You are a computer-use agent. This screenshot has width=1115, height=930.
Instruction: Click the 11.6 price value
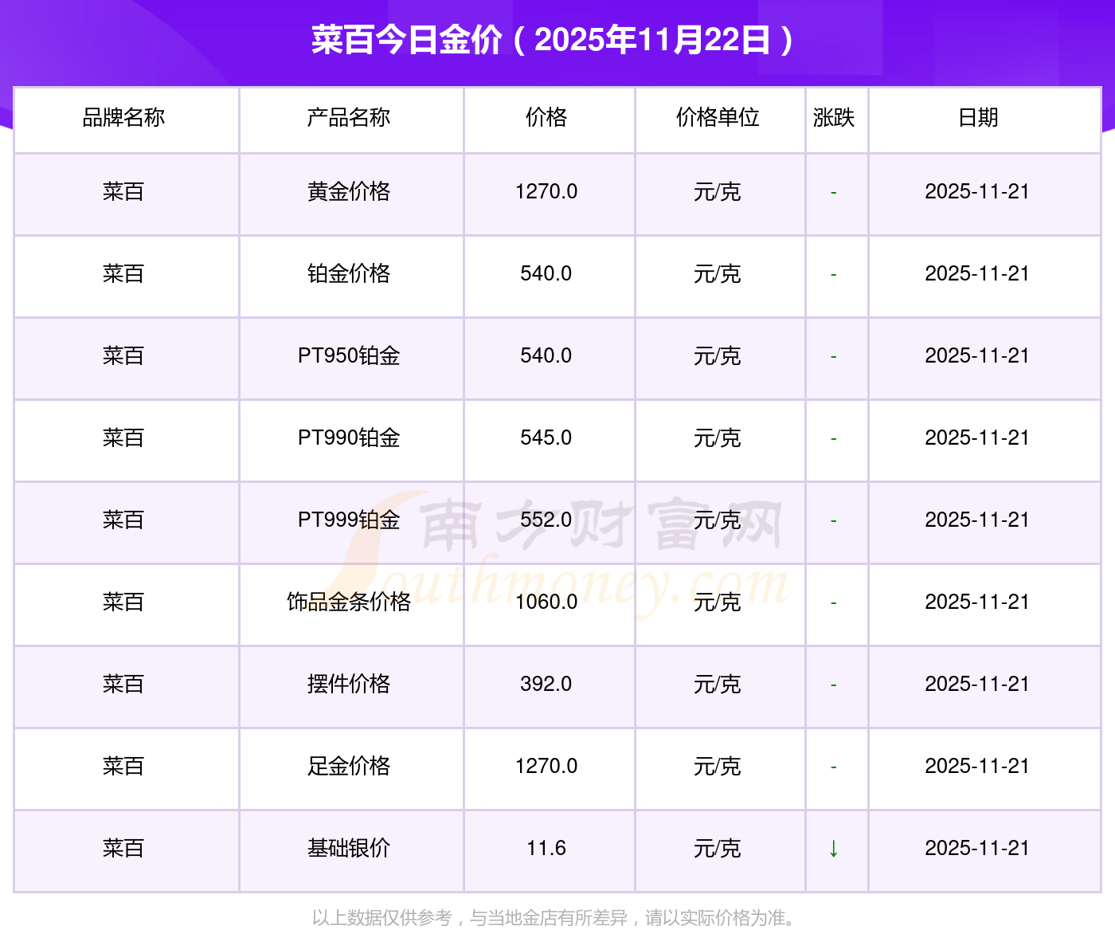[546, 849]
